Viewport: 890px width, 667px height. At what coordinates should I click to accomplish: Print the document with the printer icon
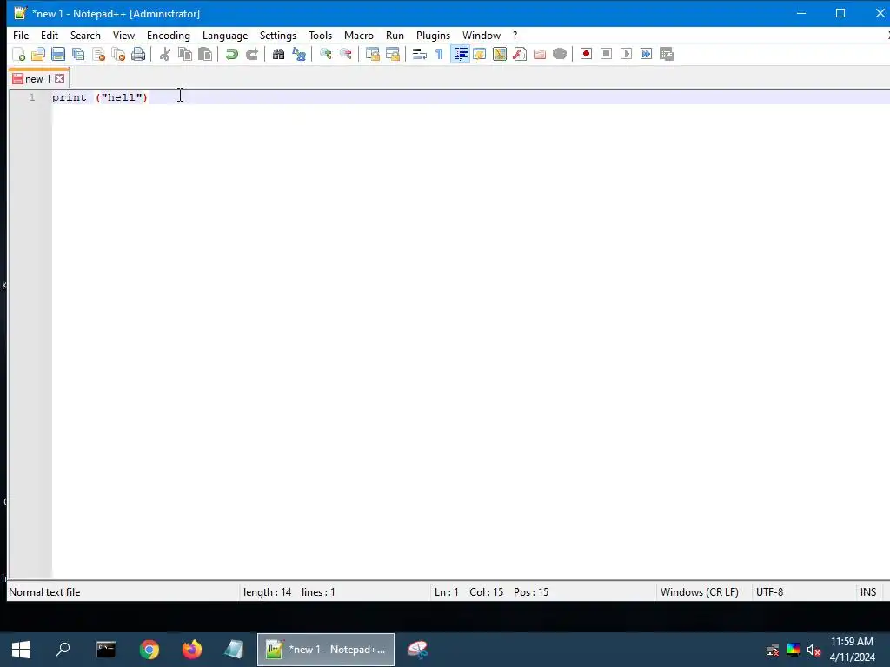click(138, 54)
